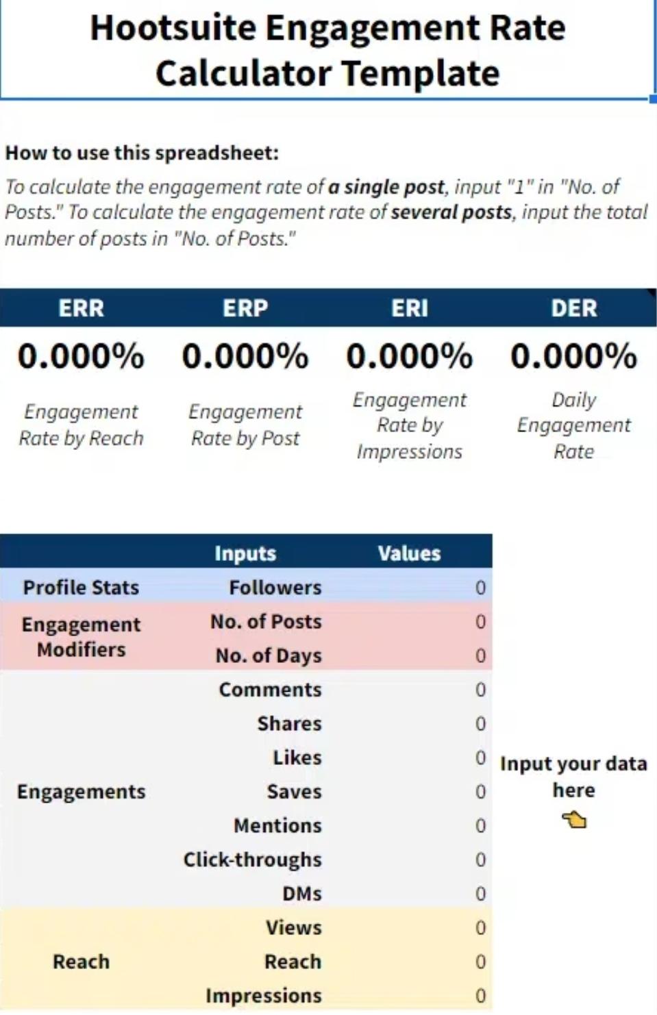Select the Likes value cell

[x=410, y=757]
